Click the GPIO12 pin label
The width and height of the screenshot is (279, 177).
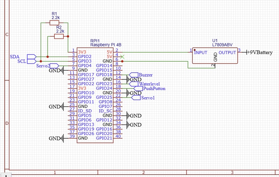(104, 120)
